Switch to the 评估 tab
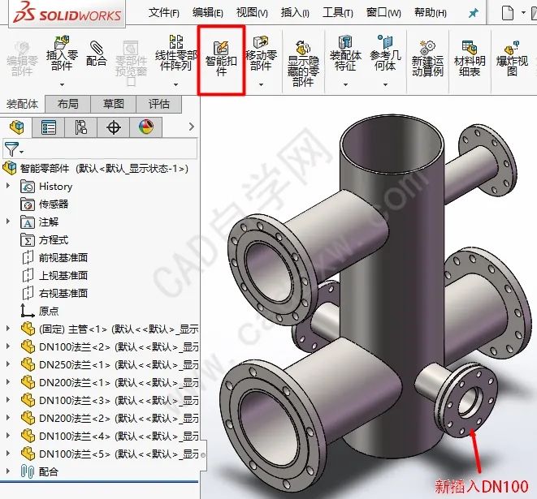Screen dimensions: 537x499 [159, 104]
